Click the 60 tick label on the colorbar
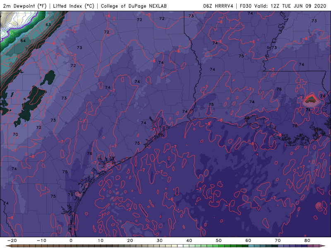 248,241
